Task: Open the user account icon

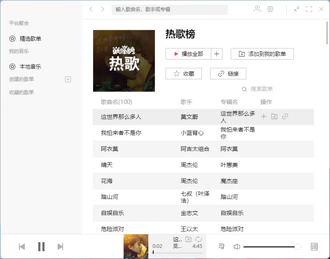Action: click(x=257, y=9)
